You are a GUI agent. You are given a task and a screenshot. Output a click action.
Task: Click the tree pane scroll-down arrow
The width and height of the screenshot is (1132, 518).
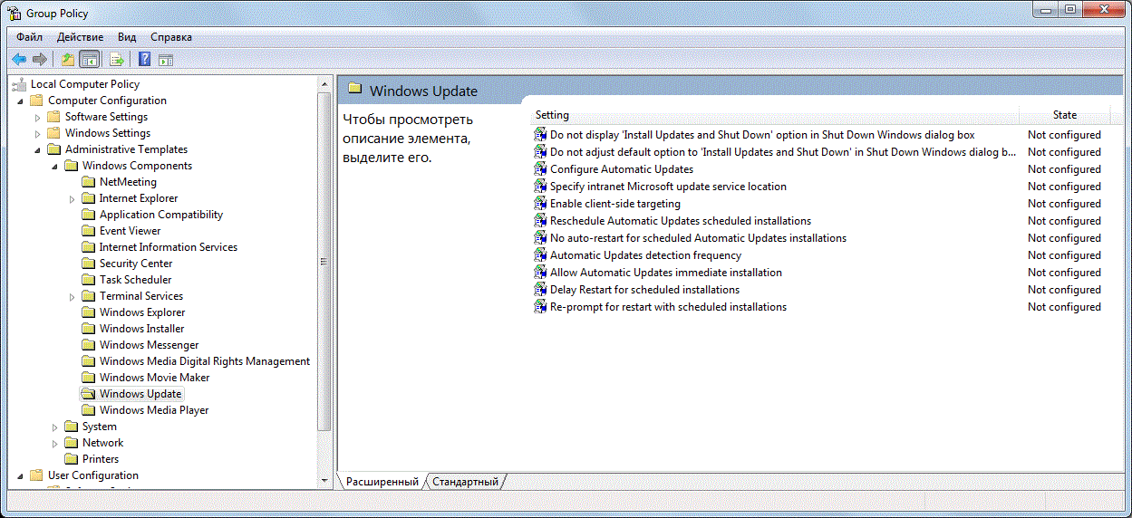click(324, 479)
